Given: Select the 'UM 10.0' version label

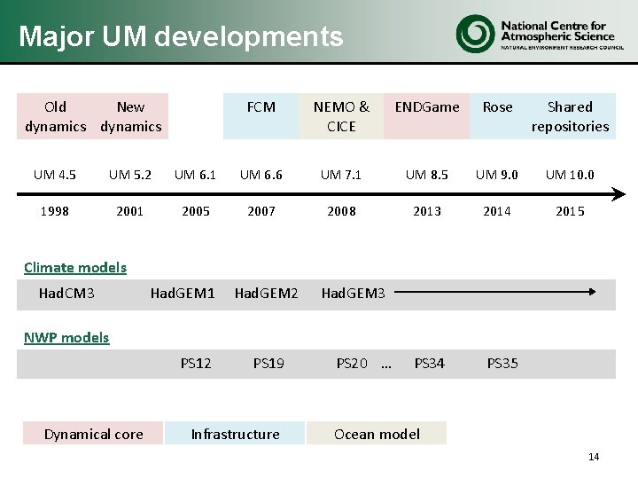Looking at the screenshot, I should click(570, 175).
